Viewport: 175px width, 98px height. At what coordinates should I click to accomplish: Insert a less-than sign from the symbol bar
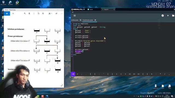pyautogui.click(x=117, y=74)
